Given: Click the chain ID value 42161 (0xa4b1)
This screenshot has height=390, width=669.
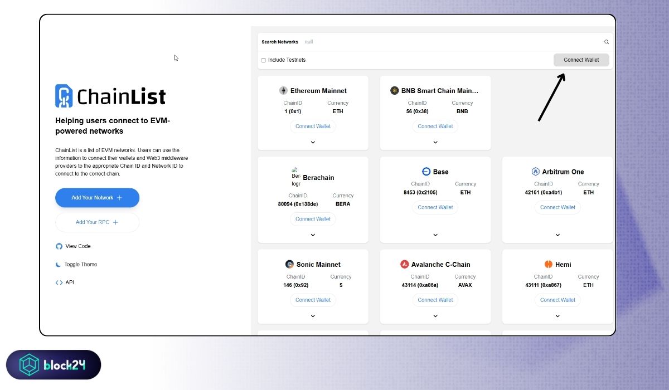Looking at the screenshot, I should 543,192.
